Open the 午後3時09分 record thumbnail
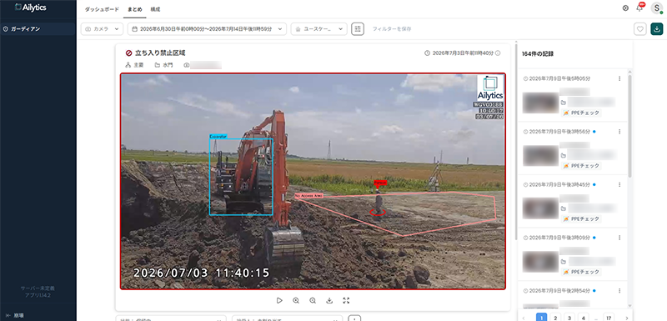 click(540, 262)
